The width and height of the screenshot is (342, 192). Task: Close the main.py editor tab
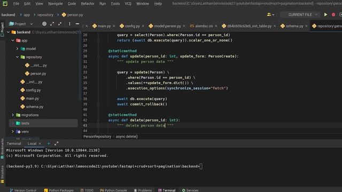pyautogui.click(x=114, y=26)
